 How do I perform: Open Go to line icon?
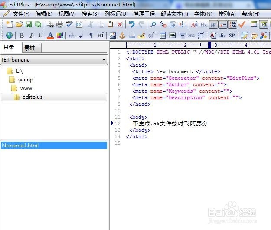(182, 24)
